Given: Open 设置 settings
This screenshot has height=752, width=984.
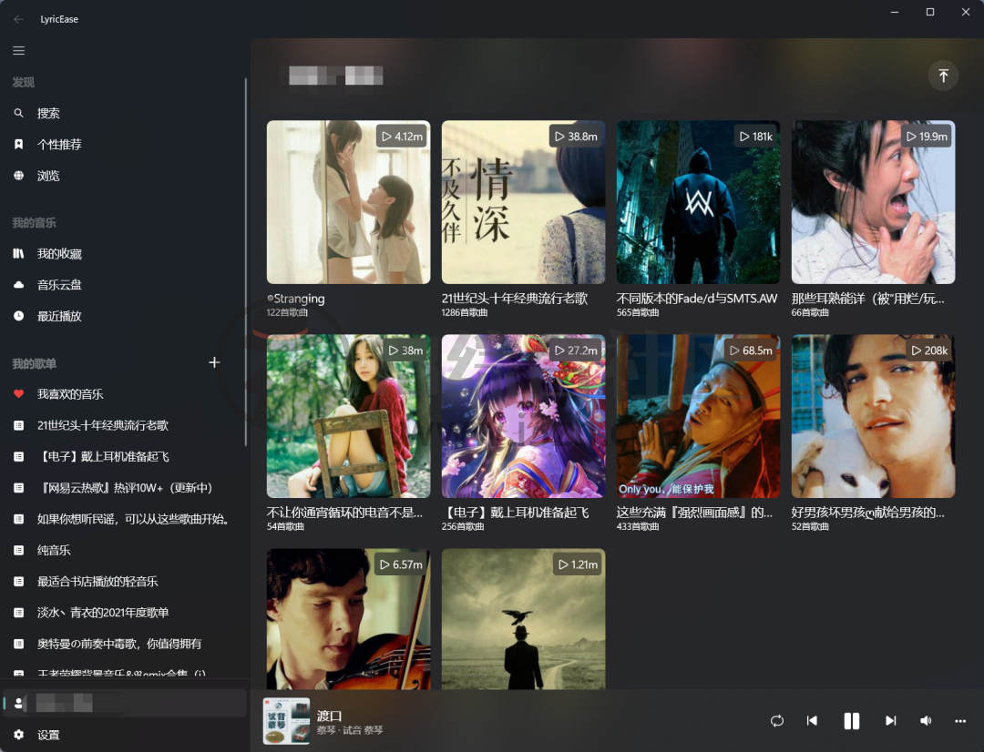Looking at the screenshot, I should [x=124, y=735].
